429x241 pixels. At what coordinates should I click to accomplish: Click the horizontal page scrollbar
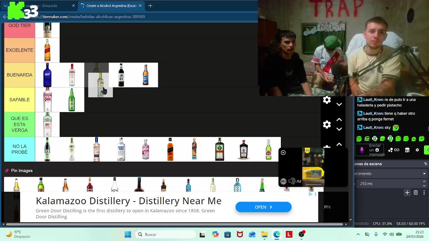174,224
